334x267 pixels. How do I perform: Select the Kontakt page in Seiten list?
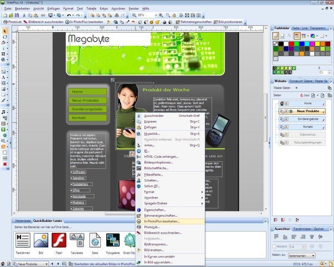[302, 127]
